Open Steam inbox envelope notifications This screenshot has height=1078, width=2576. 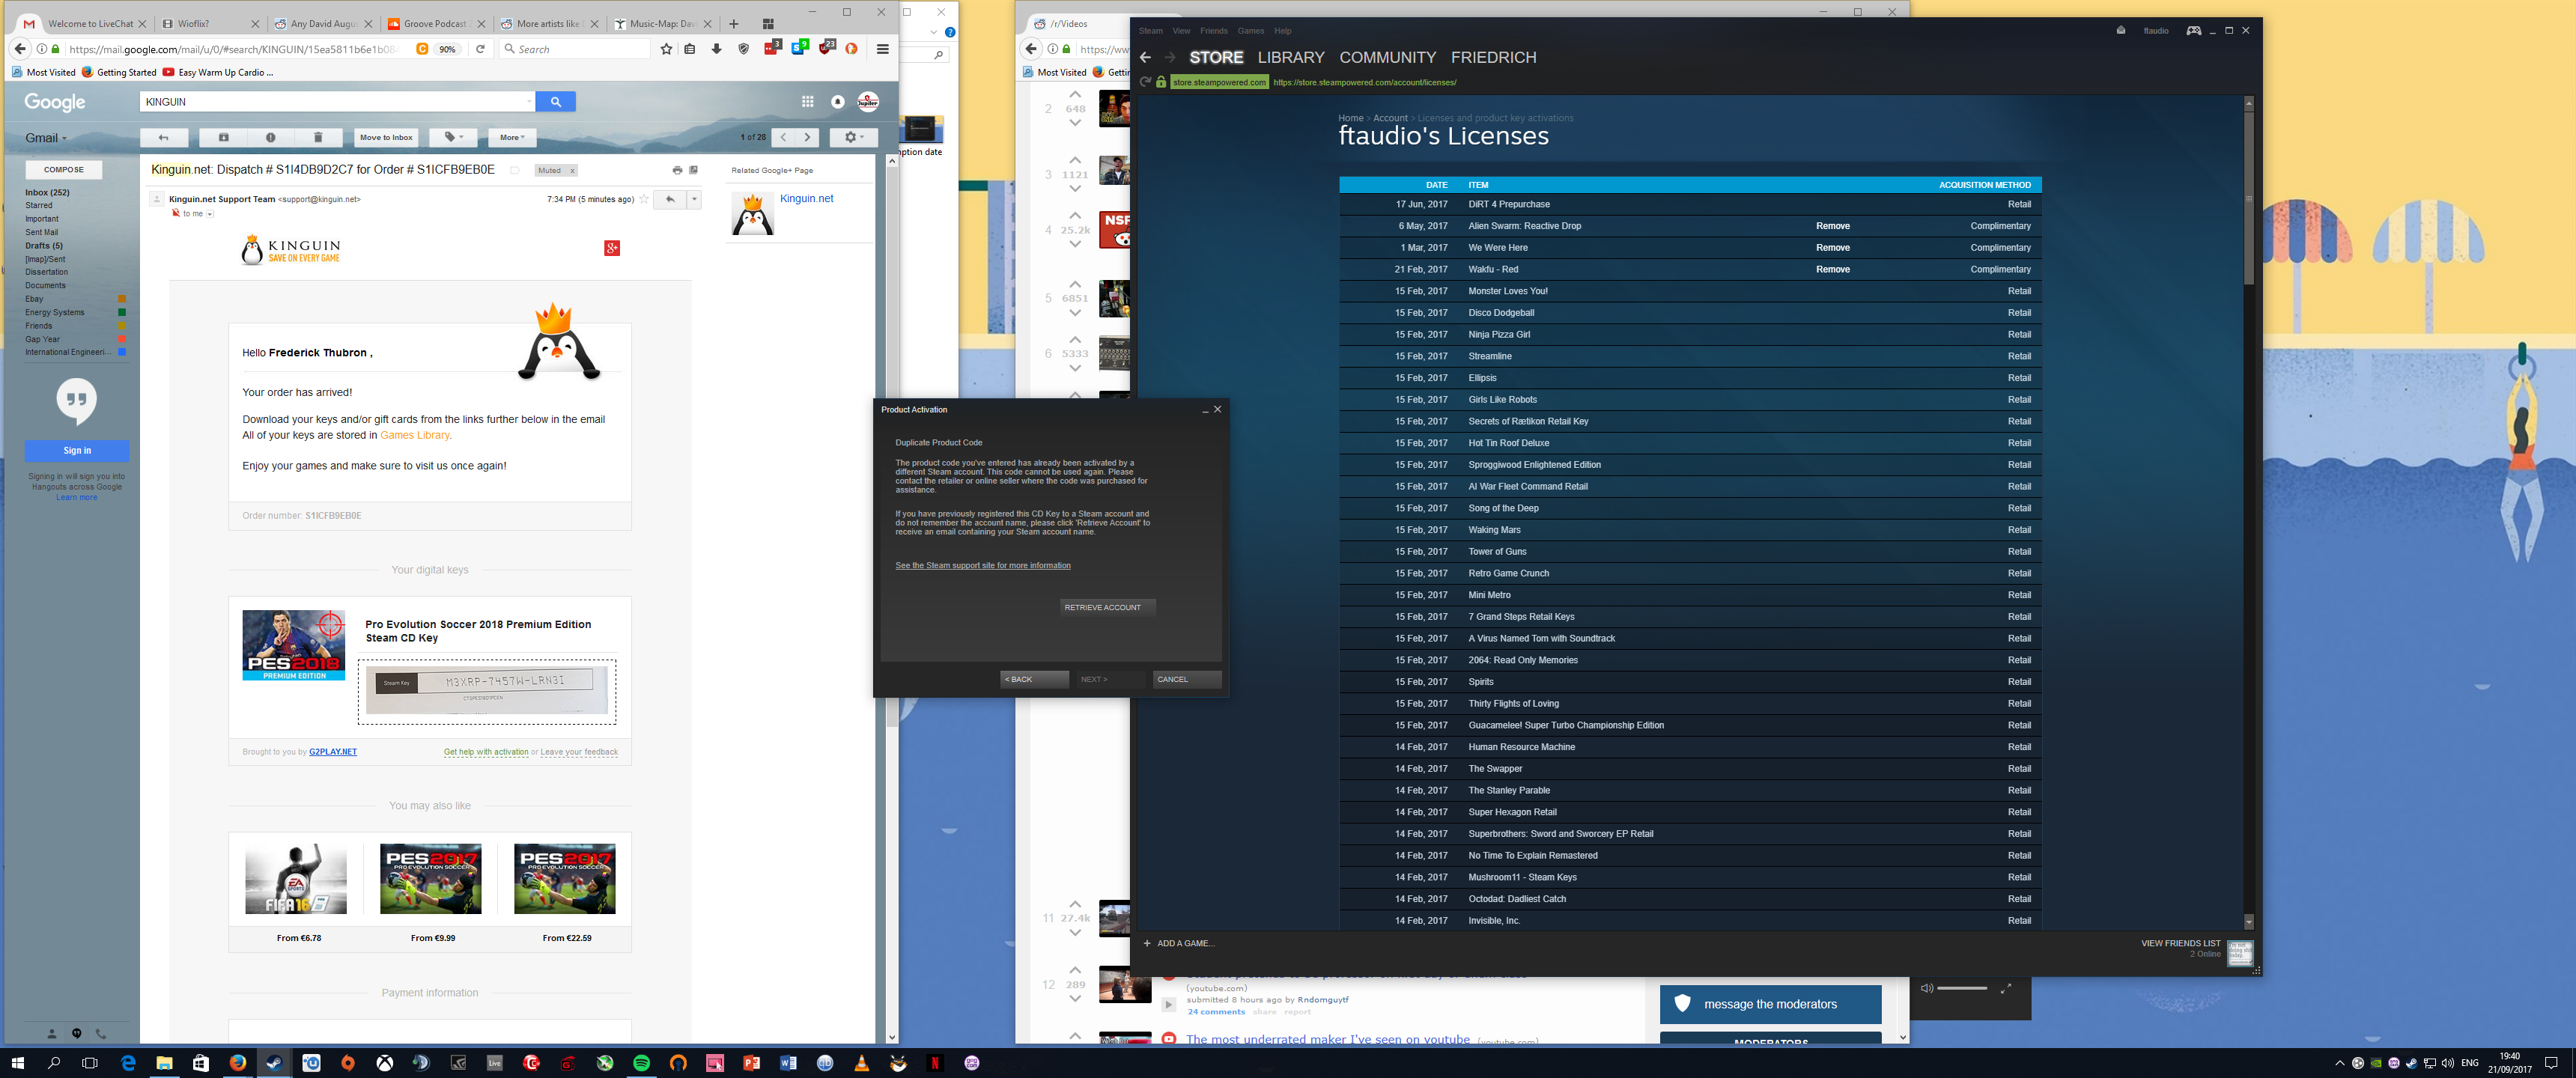[x=2121, y=31]
